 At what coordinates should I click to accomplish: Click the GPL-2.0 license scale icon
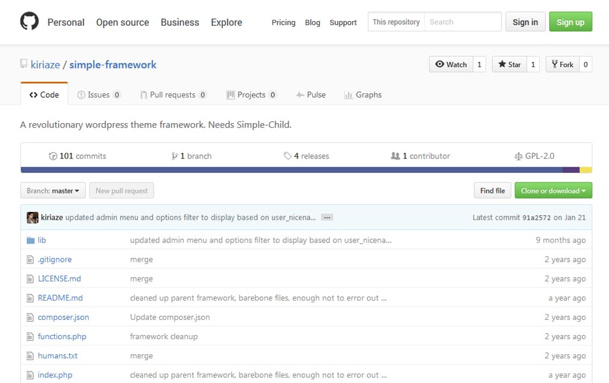[517, 155]
